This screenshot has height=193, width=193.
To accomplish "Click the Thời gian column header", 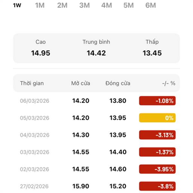I will tap(32, 83).
